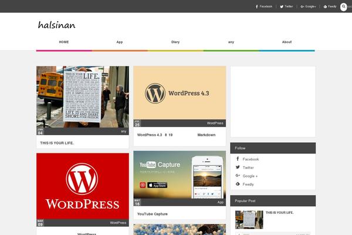Click the This Is Your Life poster image
The height and width of the screenshot is (235, 352).
click(x=83, y=97)
